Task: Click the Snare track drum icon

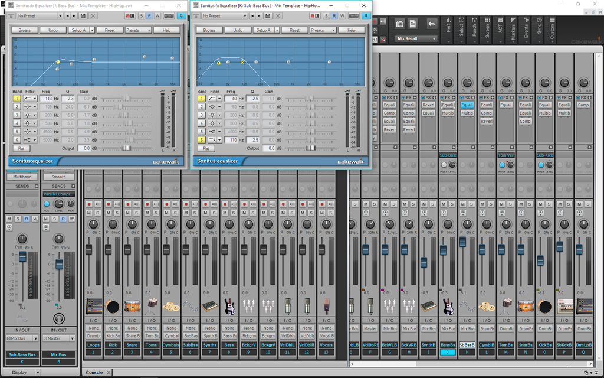Action: pos(132,306)
